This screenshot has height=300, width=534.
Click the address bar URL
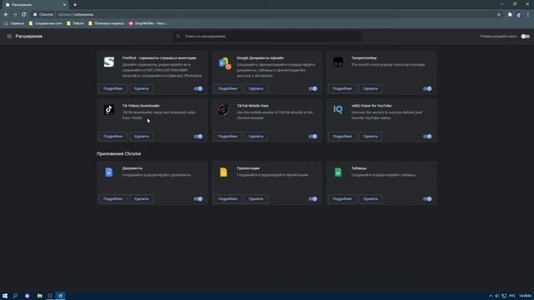pos(76,15)
